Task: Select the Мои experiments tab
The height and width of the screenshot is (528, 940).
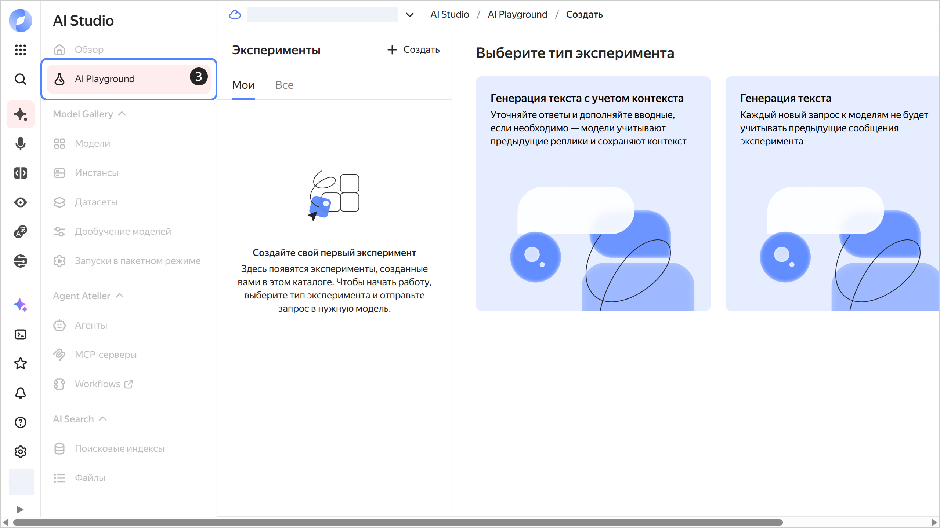Action: pos(243,85)
